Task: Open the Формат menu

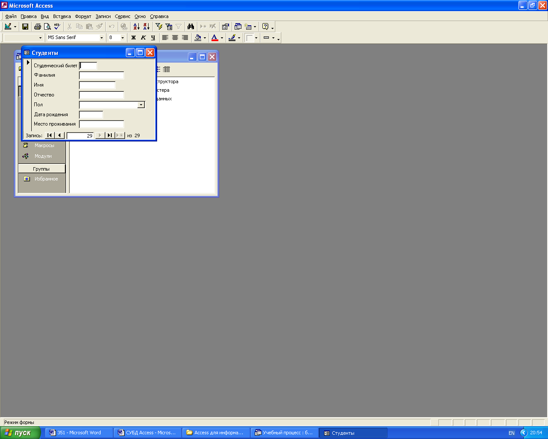Action: pos(83,16)
